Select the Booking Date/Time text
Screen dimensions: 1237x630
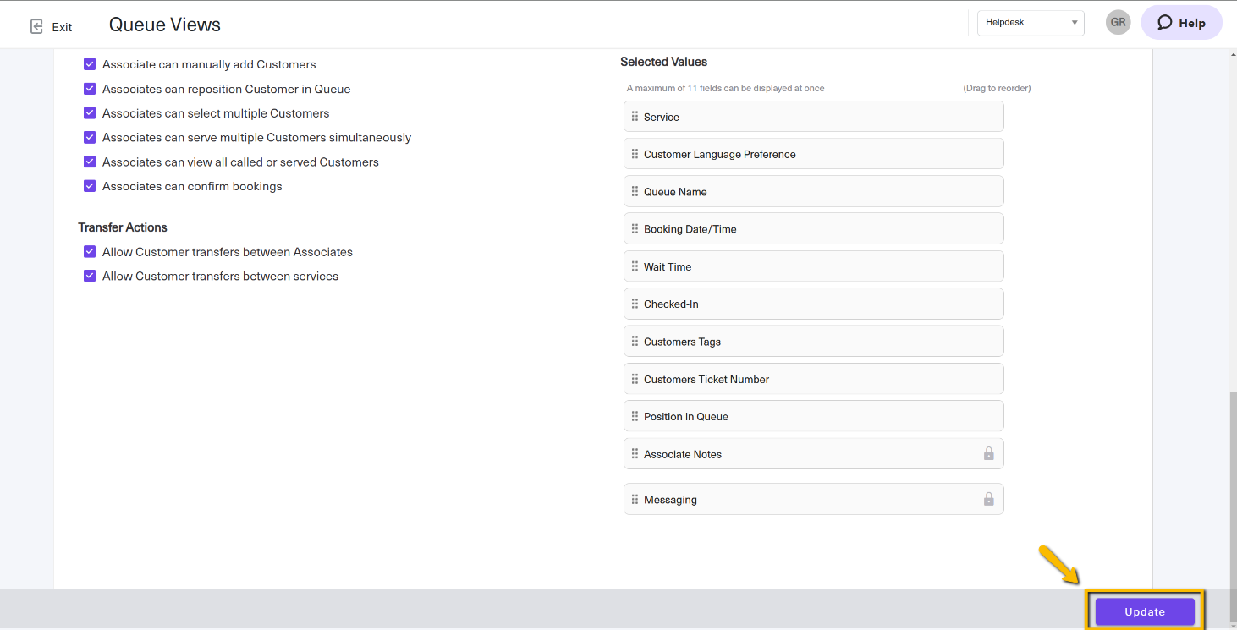pos(690,229)
